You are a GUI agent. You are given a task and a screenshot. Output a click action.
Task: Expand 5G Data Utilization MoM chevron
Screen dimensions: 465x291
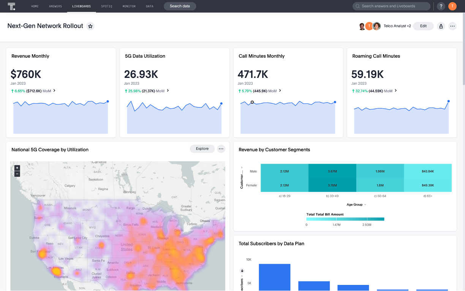click(x=168, y=91)
